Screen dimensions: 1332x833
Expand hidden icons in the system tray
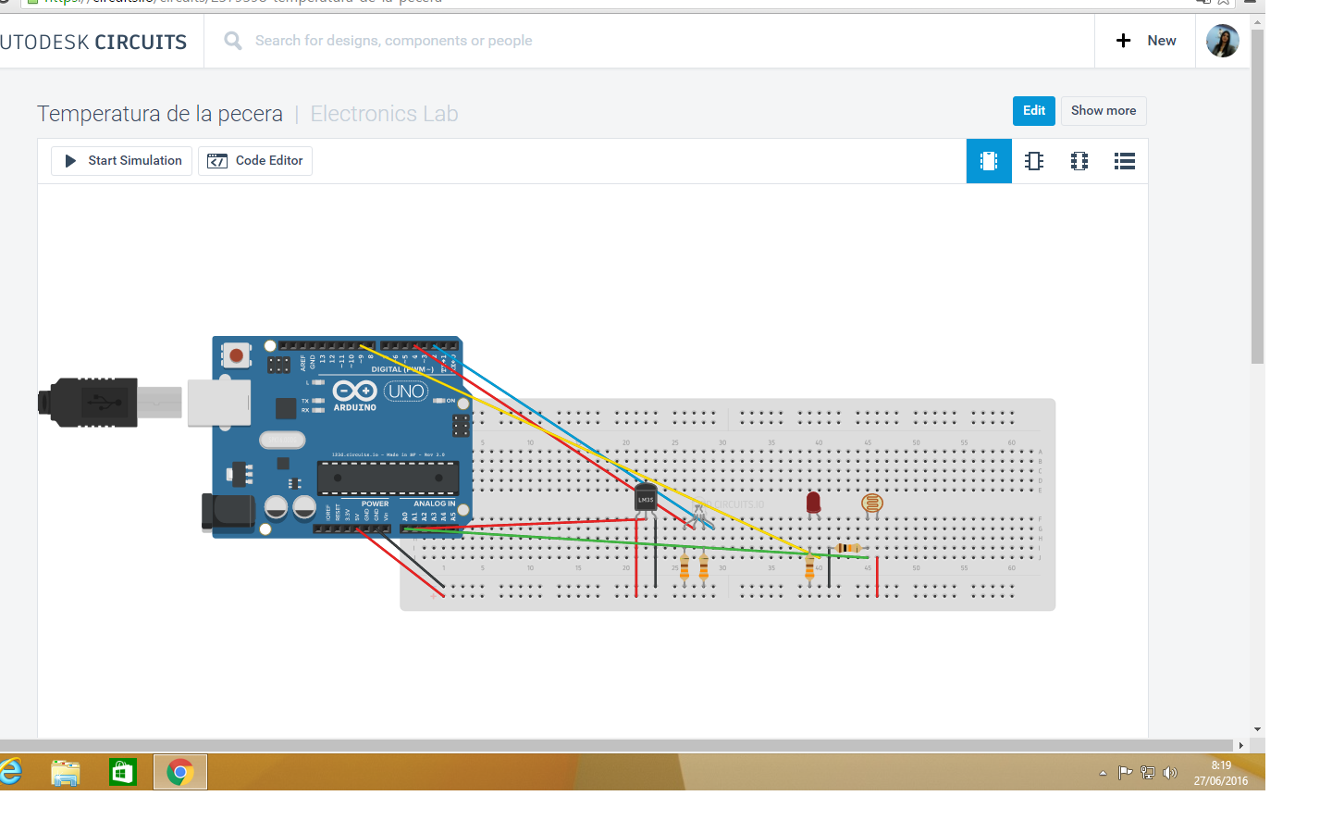coord(1102,771)
